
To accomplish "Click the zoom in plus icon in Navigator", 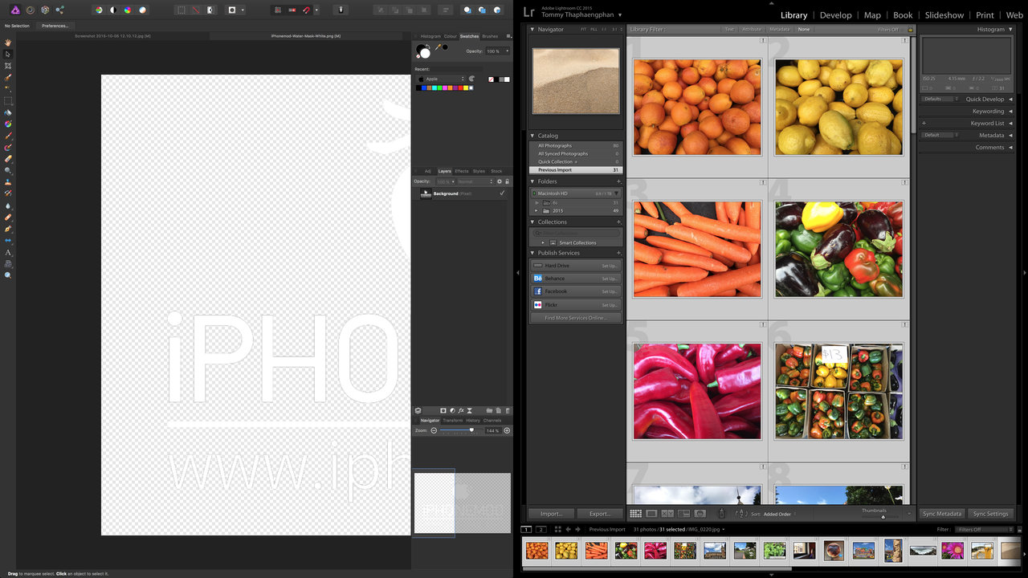I will click(x=507, y=431).
